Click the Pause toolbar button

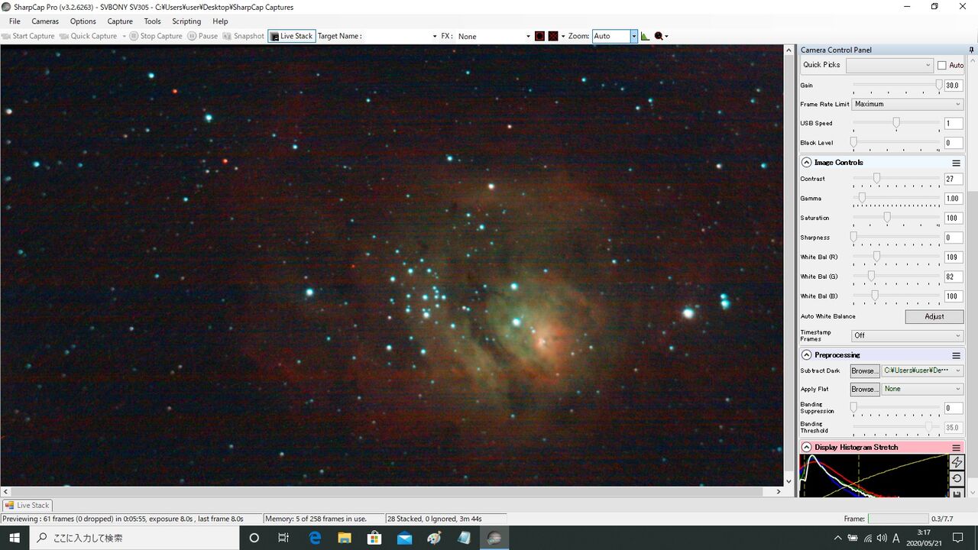point(203,36)
